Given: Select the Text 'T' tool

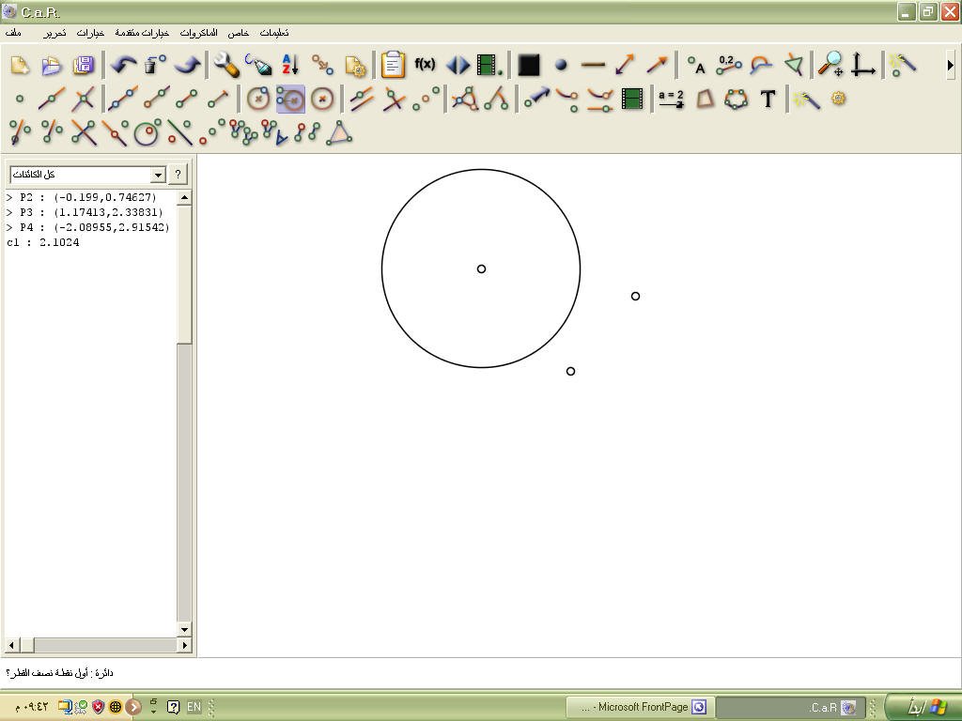Looking at the screenshot, I should point(768,99).
